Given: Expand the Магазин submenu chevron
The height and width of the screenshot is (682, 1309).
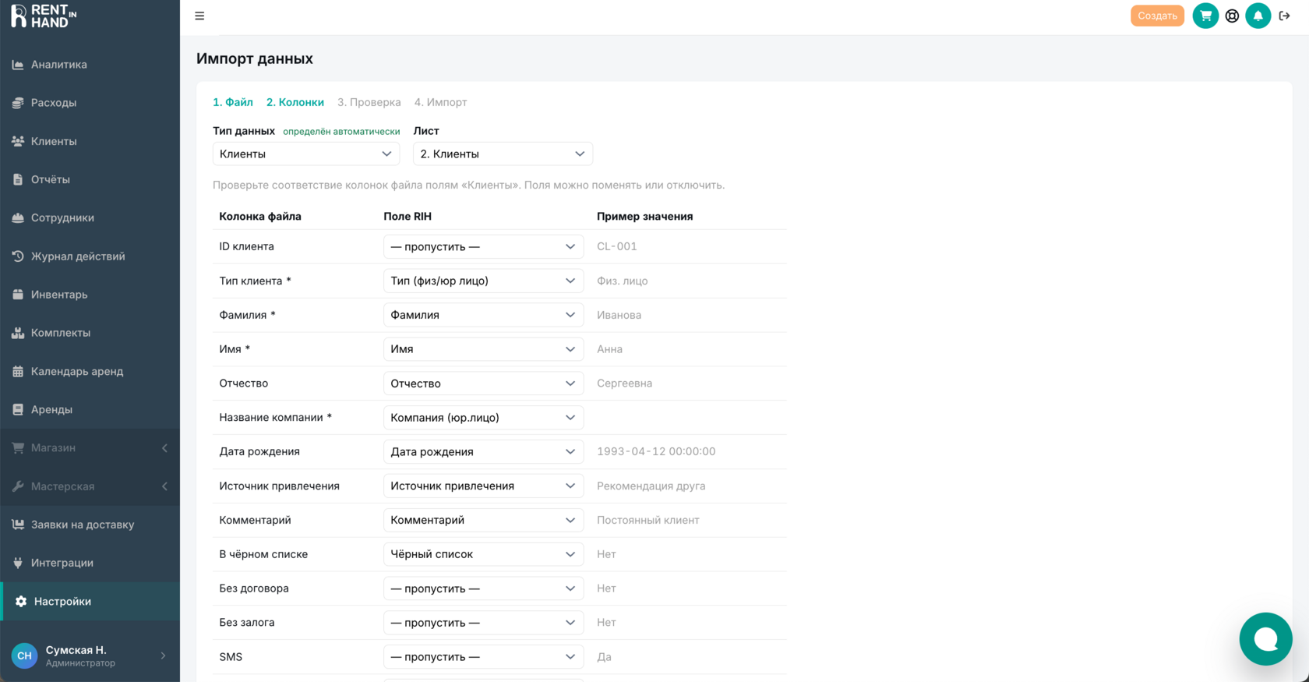Looking at the screenshot, I should pos(164,448).
